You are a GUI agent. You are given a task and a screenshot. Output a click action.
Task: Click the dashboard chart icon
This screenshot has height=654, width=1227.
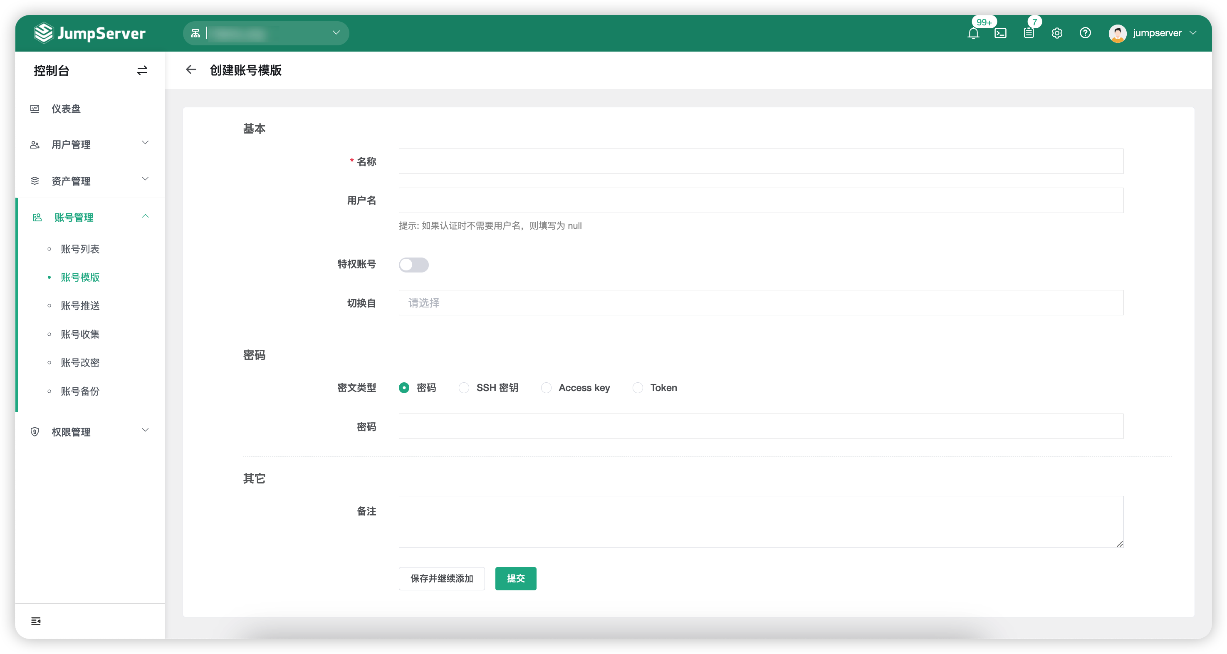35,109
